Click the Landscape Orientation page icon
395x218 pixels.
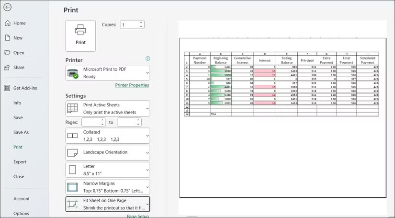[73, 152]
